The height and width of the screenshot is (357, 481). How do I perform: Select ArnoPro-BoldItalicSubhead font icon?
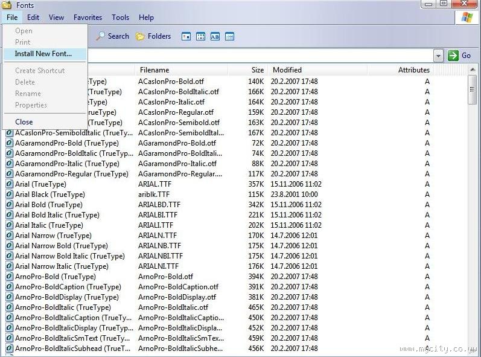point(10,349)
